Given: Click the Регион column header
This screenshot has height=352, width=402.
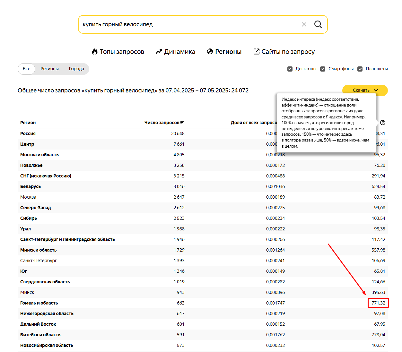Looking at the screenshot, I should point(28,123).
